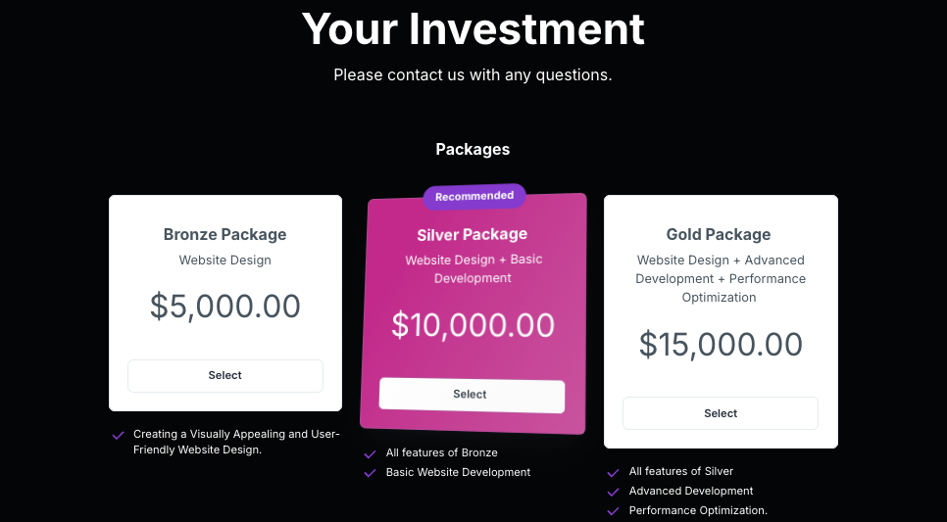The width and height of the screenshot is (947, 522).
Task: Click the Your Investment heading
Action: [x=473, y=29]
